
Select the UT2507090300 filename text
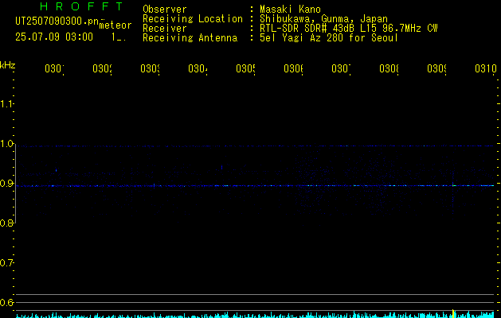click(x=57, y=21)
